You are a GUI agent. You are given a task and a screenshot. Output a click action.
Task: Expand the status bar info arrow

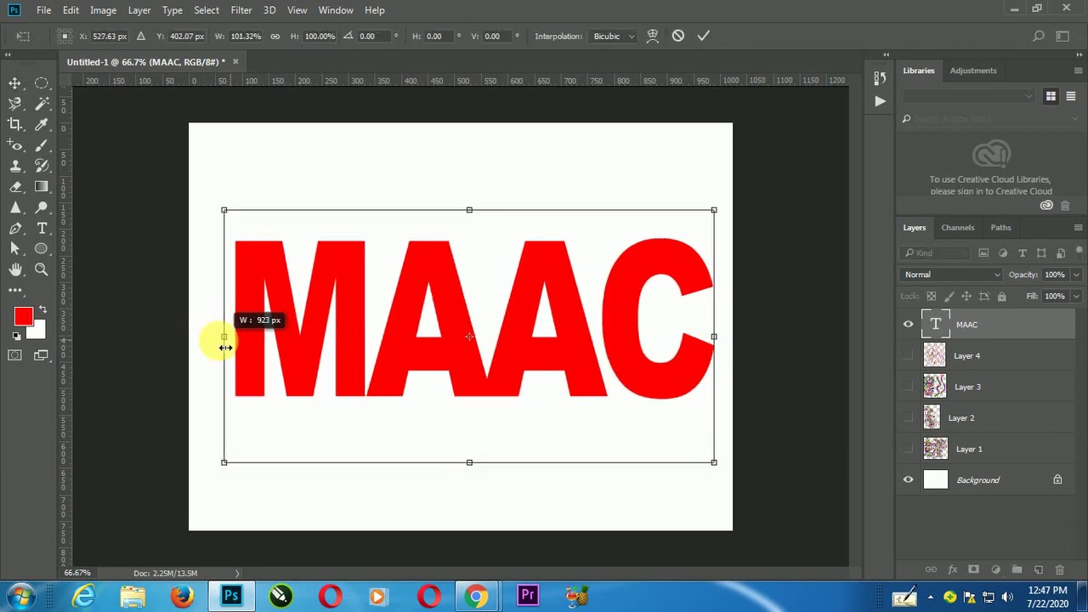coord(237,573)
